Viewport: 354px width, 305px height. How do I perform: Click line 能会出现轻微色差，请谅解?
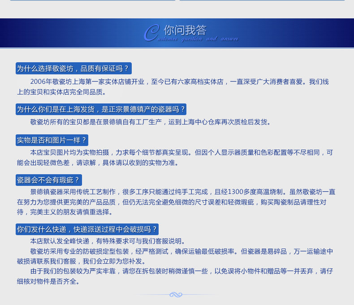(98, 163)
